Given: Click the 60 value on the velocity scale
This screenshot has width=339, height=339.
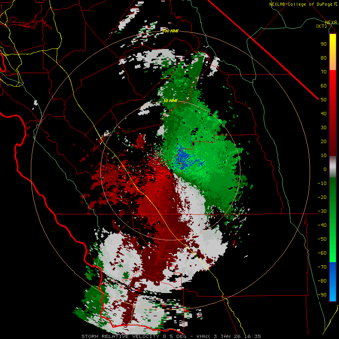Looking at the screenshot, I should coord(324,86).
